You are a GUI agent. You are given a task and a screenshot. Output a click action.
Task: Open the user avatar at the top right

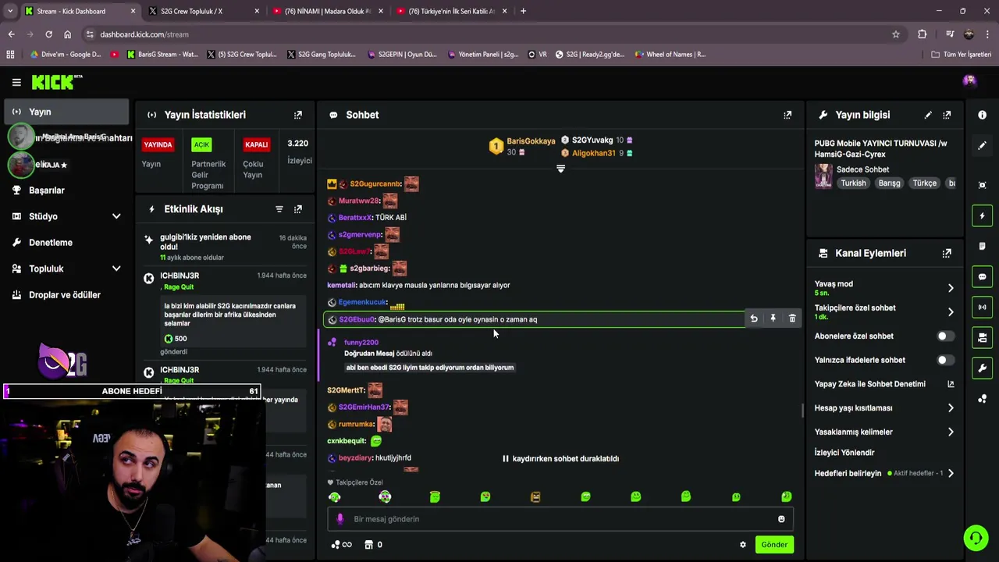pos(969,80)
